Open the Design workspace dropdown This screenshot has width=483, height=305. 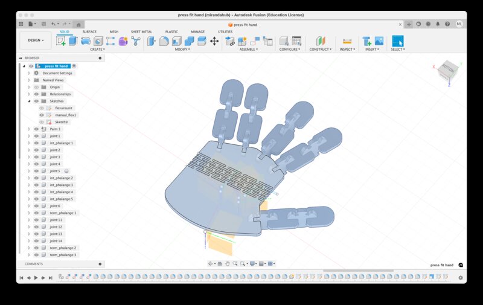click(36, 40)
